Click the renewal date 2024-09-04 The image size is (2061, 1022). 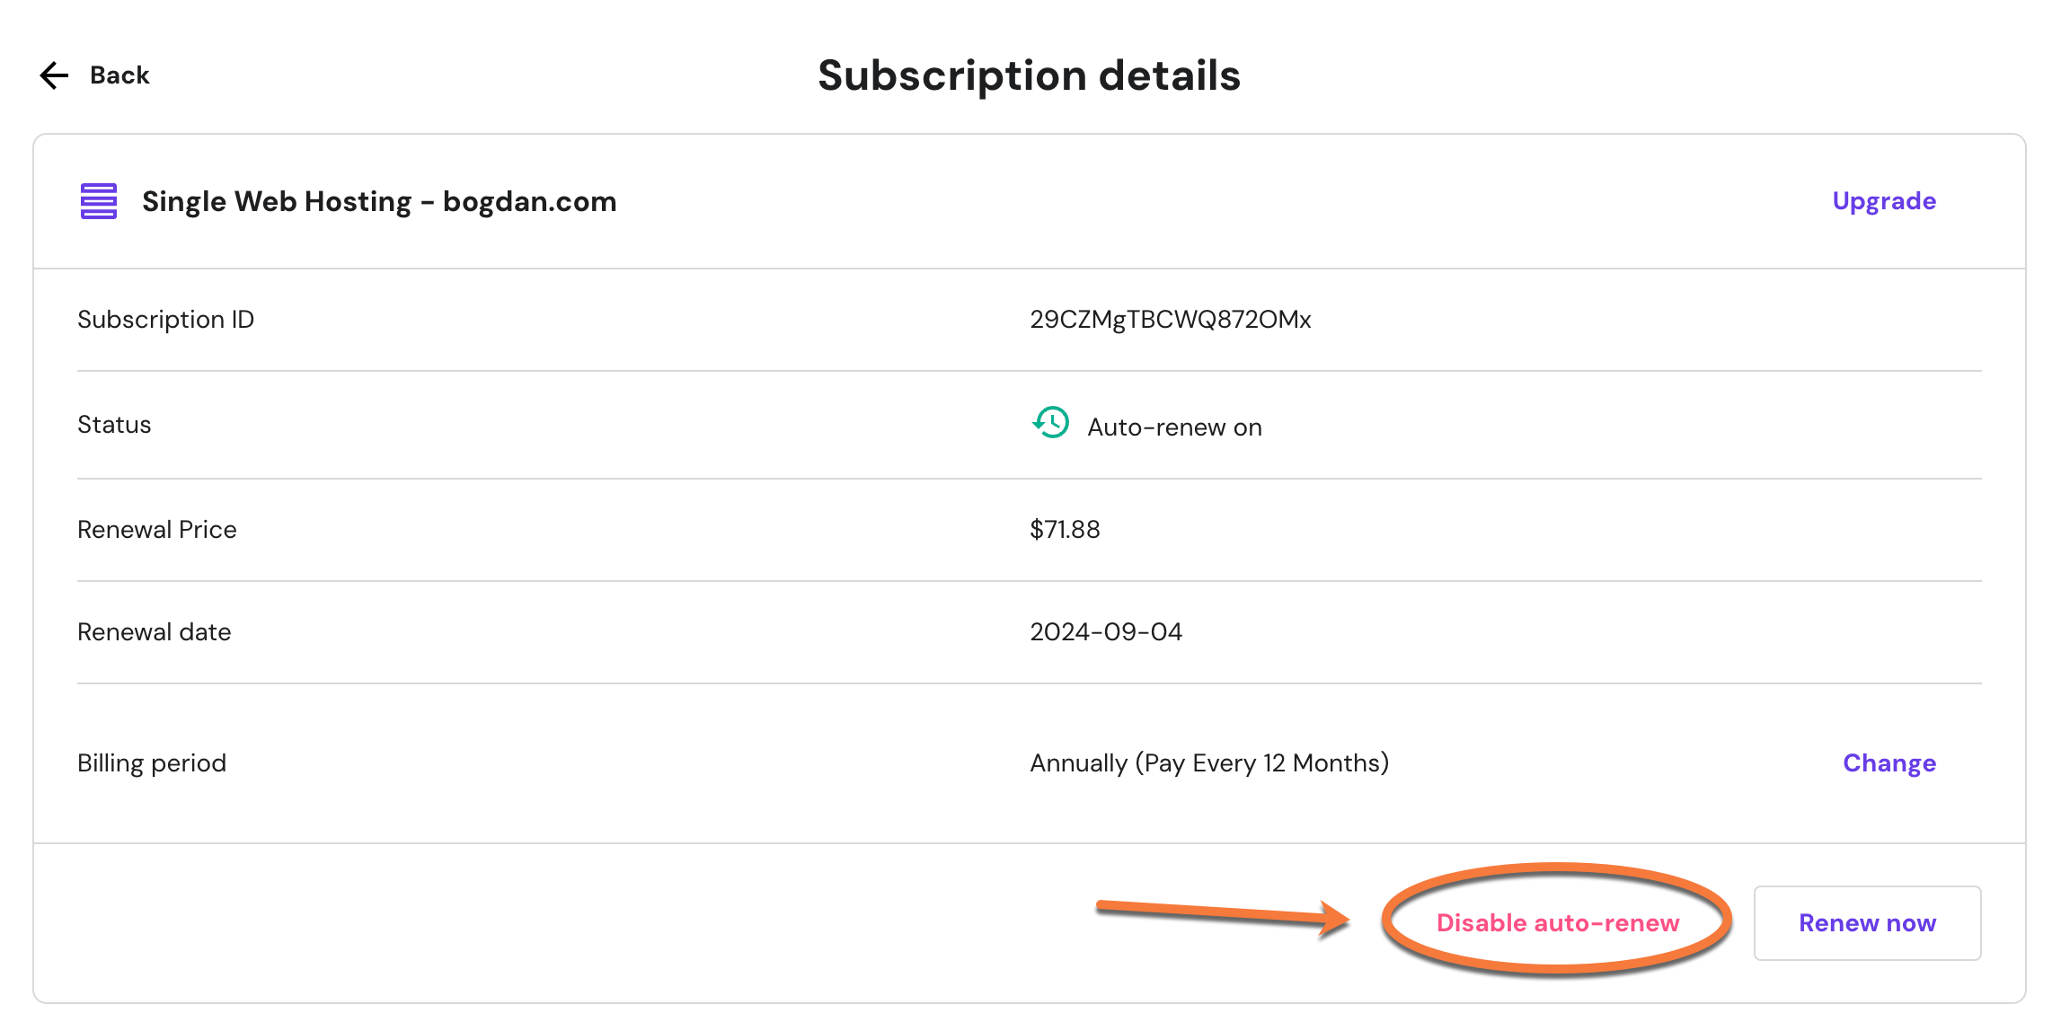coord(1105,632)
